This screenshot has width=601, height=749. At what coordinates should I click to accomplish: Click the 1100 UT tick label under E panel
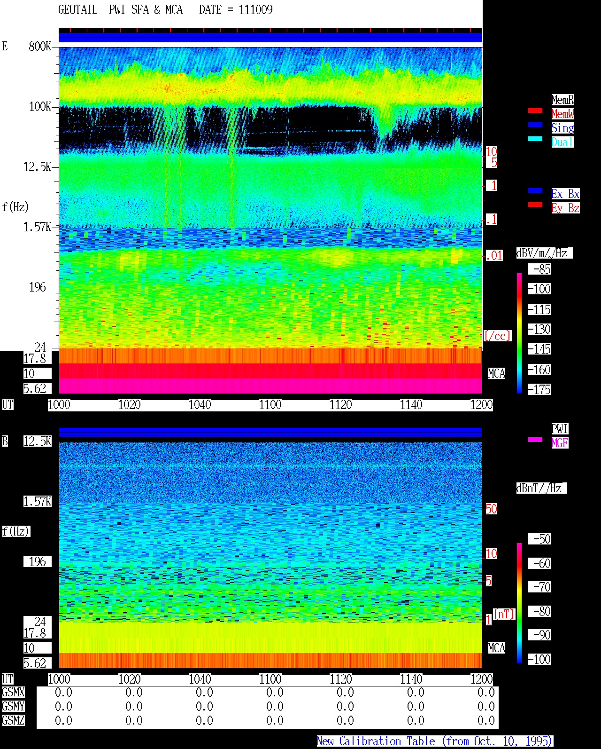click(x=270, y=405)
